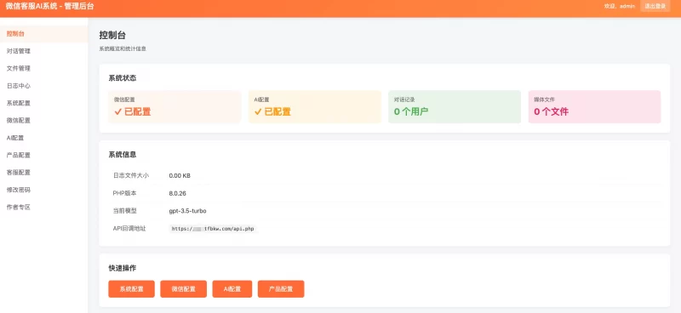Click the API回调地址 URL value
The width and height of the screenshot is (681, 313).
[x=213, y=229]
